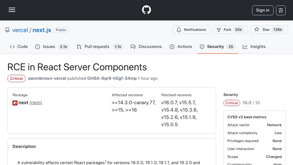Star the next.js repository
This screenshot has height=165, width=293.
pos(269,30)
